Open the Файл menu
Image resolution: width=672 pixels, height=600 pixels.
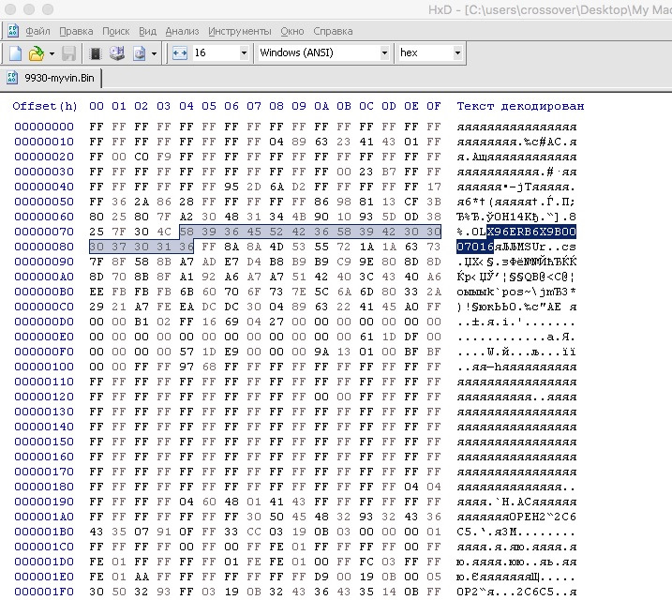(x=37, y=31)
